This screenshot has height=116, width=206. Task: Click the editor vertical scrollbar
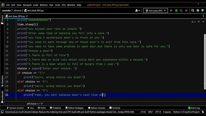coord(205,62)
